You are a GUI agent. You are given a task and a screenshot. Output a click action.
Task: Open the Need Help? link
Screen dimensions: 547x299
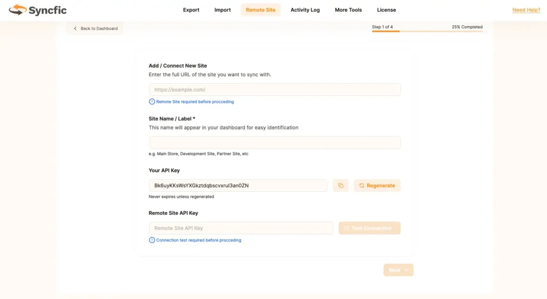click(526, 10)
